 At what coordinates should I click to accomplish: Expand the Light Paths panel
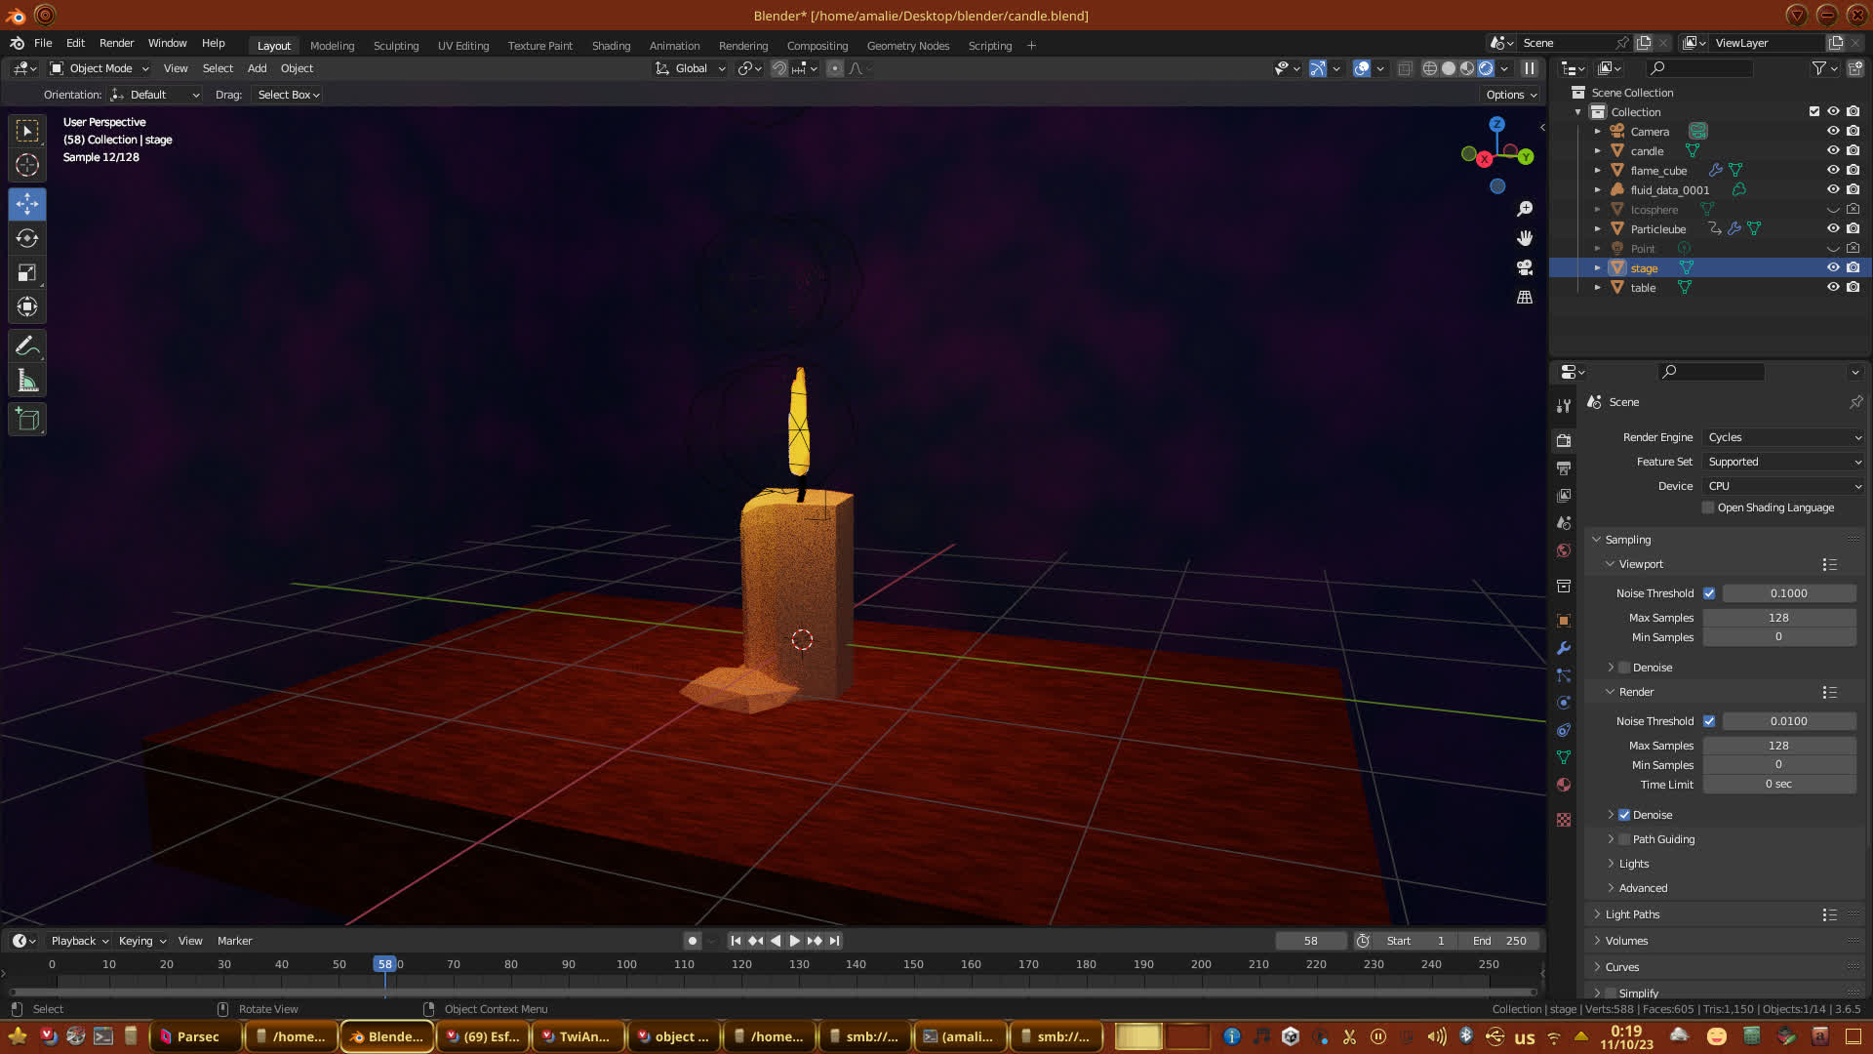(x=1632, y=914)
